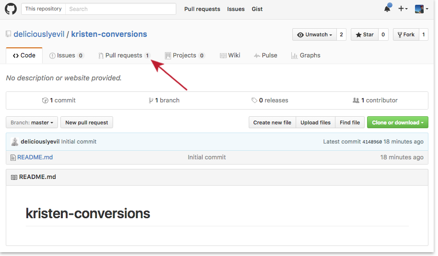Viewport: 438px width, 256px height.
Task: Open commit hash 4148960
Action: (x=372, y=142)
